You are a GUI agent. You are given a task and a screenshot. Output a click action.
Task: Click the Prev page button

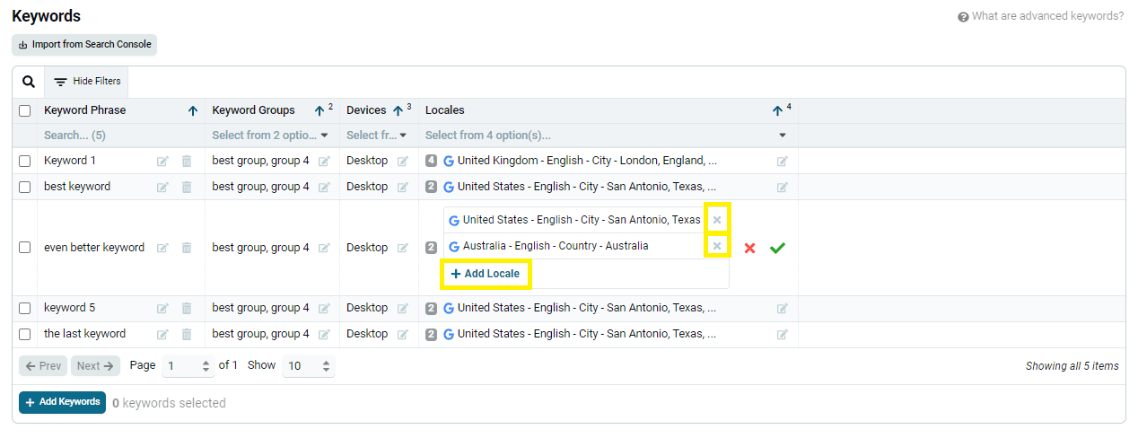pos(43,366)
